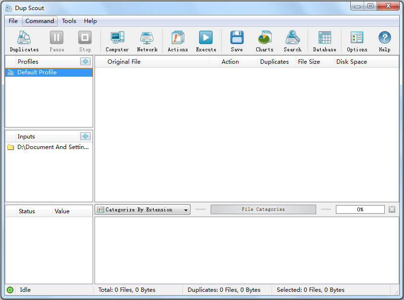Sort by the Original File column header
Viewport: 404px width, 300px height.
pyautogui.click(x=157, y=62)
